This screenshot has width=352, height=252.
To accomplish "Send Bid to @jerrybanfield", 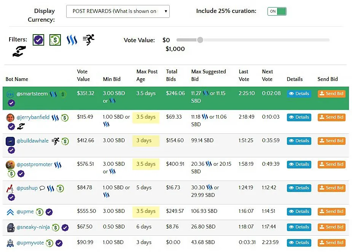I will click(331, 117).
